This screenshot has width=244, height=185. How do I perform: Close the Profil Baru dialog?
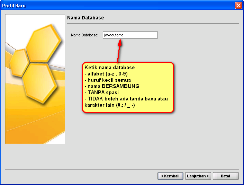click(238, 6)
